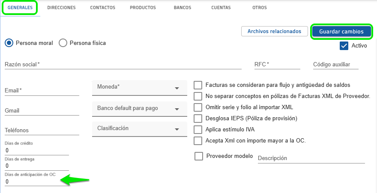Open Archivos relacionados

click(x=274, y=32)
